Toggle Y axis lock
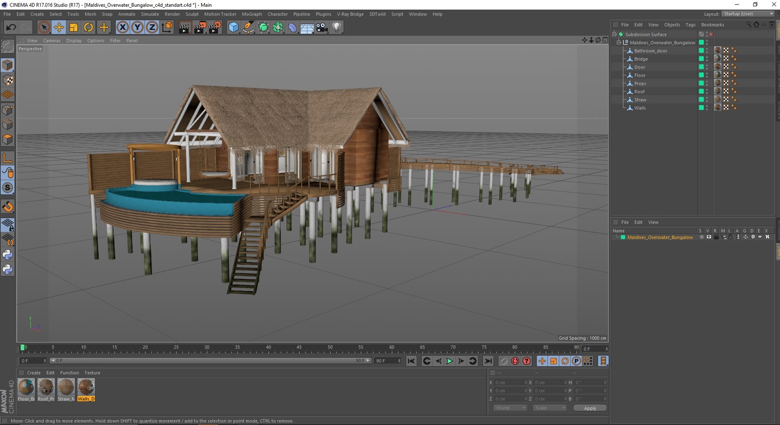This screenshot has width=780, height=425. 137,27
